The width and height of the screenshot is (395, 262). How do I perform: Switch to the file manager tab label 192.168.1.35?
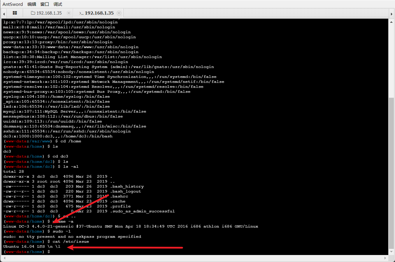49,13
